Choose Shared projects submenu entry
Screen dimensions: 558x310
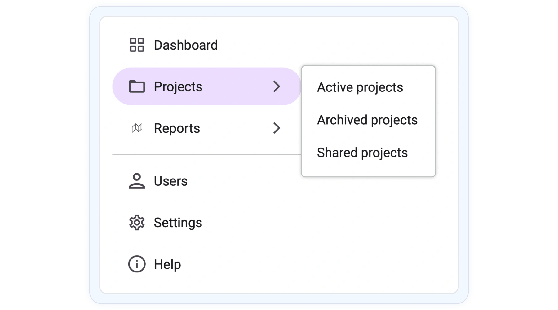(x=362, y=153)
